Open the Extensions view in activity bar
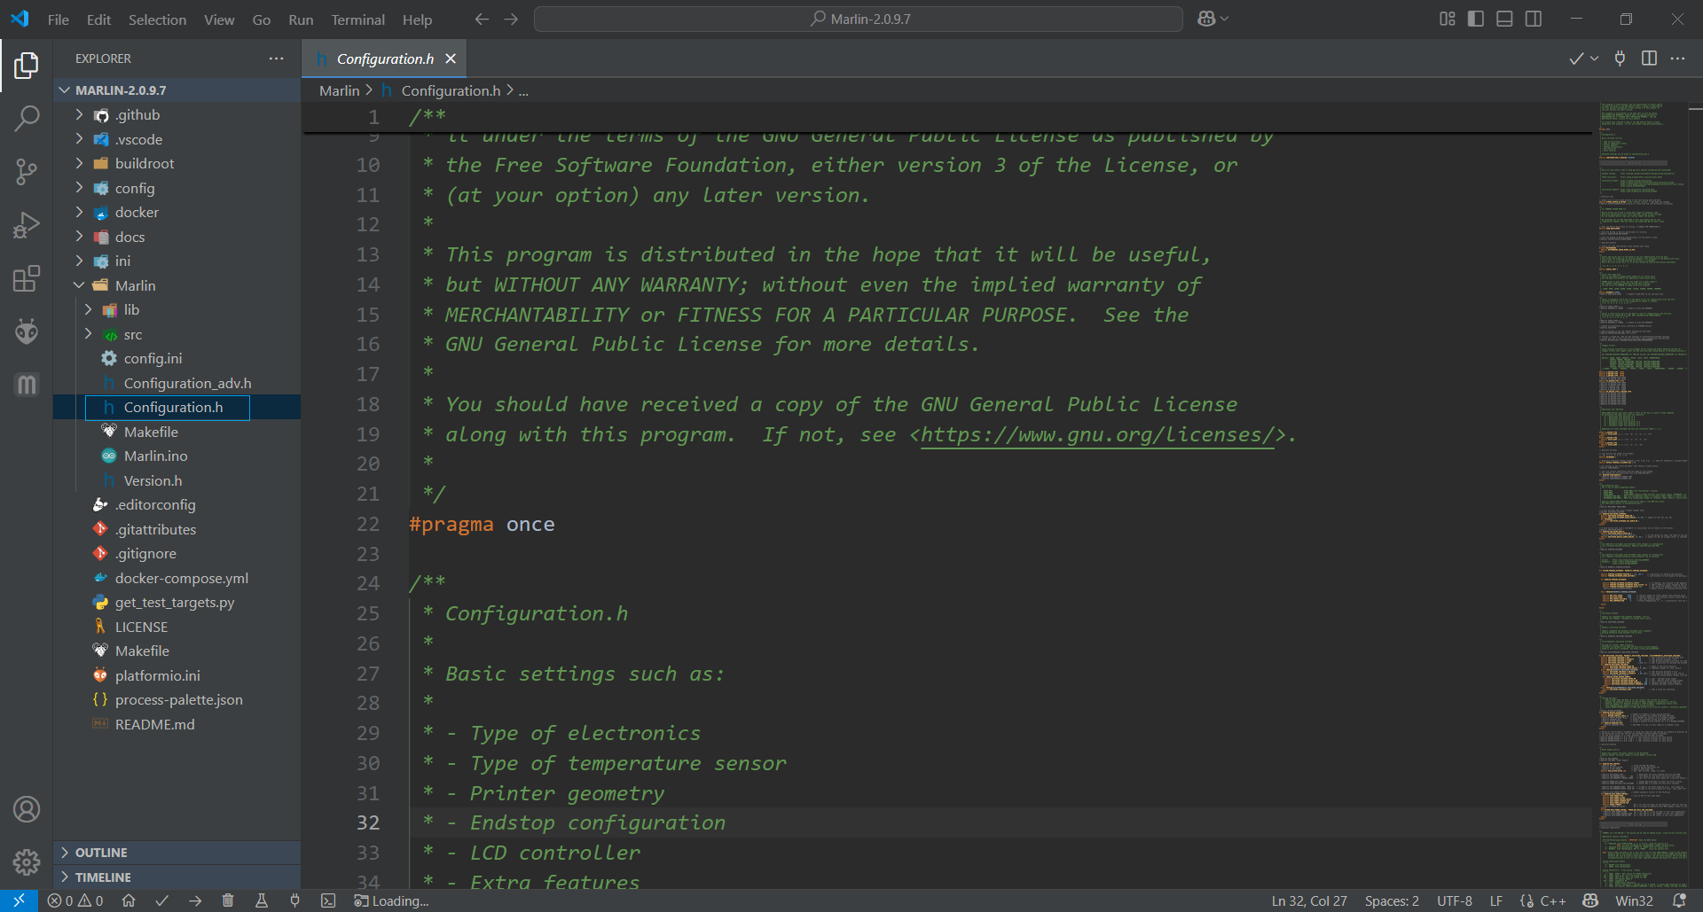 (27, 278)
